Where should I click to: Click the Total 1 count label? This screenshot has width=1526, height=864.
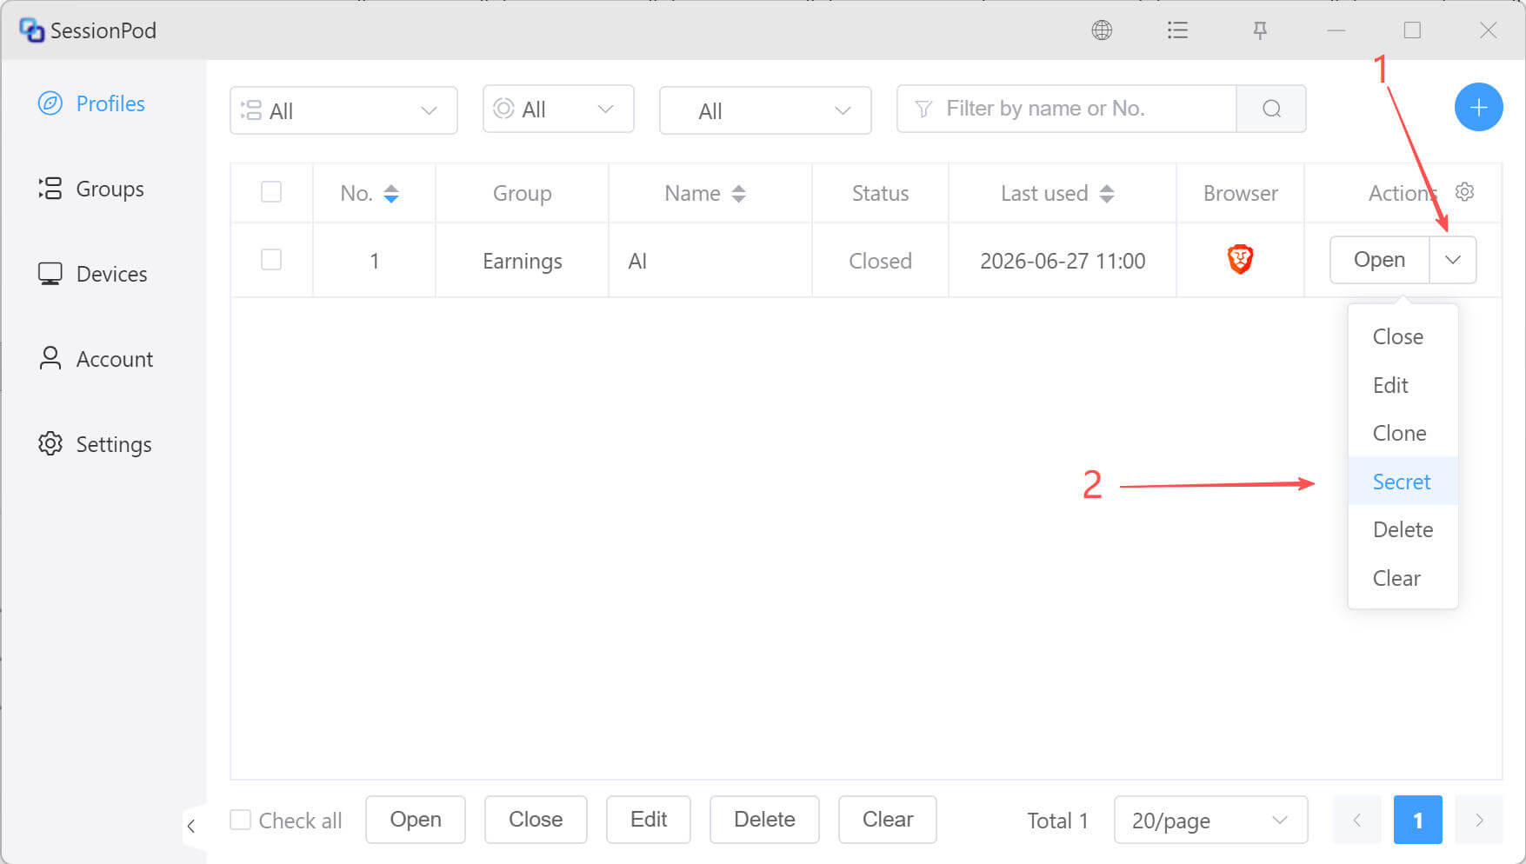pyautogui.click(x=1057, y=821)
